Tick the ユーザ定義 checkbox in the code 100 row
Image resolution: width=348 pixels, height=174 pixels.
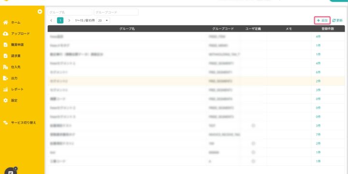click(x=253, y=144)
